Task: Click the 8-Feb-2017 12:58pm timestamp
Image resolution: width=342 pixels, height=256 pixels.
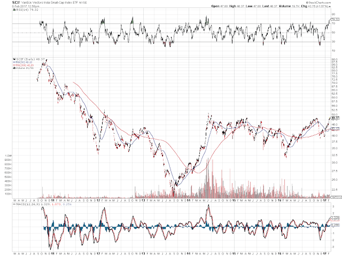Action: [26, 6]
